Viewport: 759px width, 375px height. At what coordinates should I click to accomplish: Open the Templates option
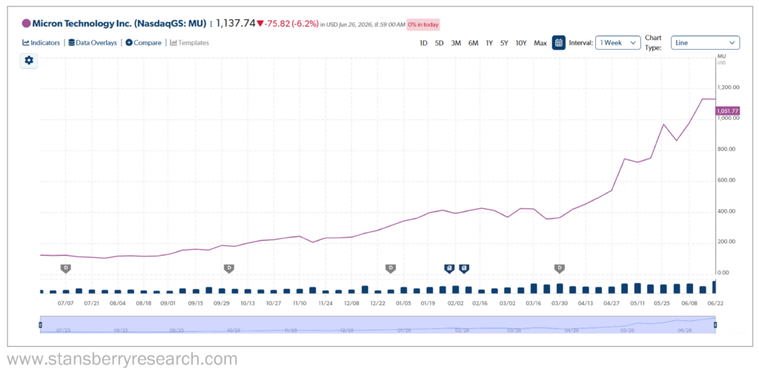(x=190, y=42)
